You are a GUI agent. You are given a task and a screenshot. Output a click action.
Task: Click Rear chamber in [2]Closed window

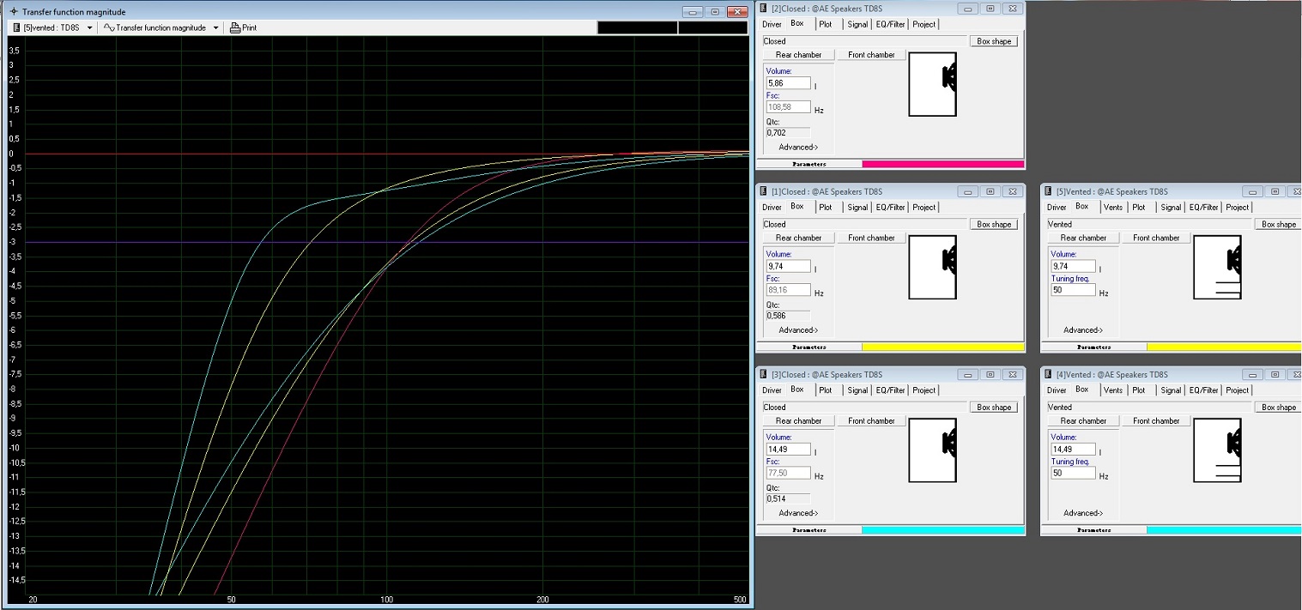pos(798,55)
